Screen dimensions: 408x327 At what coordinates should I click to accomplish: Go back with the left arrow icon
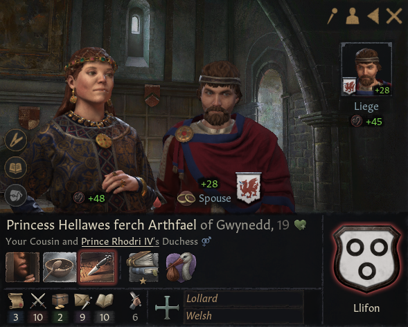click(x=373, y=16)
